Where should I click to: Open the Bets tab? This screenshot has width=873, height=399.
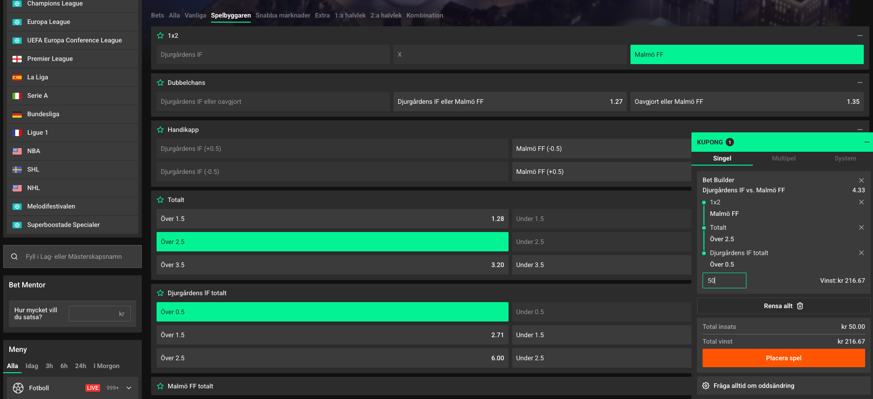(158, 15)
